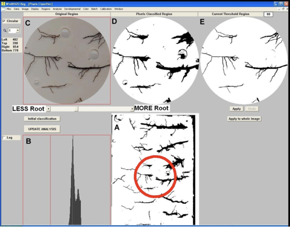Open the Color menu
This screenshot has width=290, height=229.
pyautogui.click(x=86, y=9)
